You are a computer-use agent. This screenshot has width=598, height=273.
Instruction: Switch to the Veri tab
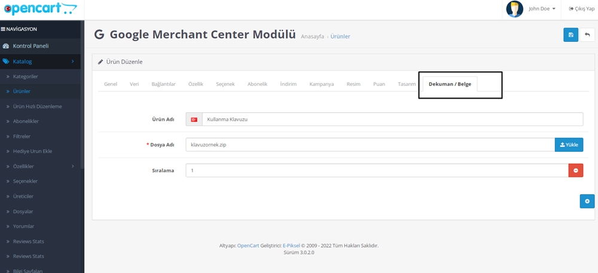click(x=134, y=84)
